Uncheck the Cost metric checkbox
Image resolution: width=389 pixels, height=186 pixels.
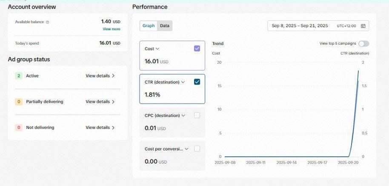click(197, 48)
